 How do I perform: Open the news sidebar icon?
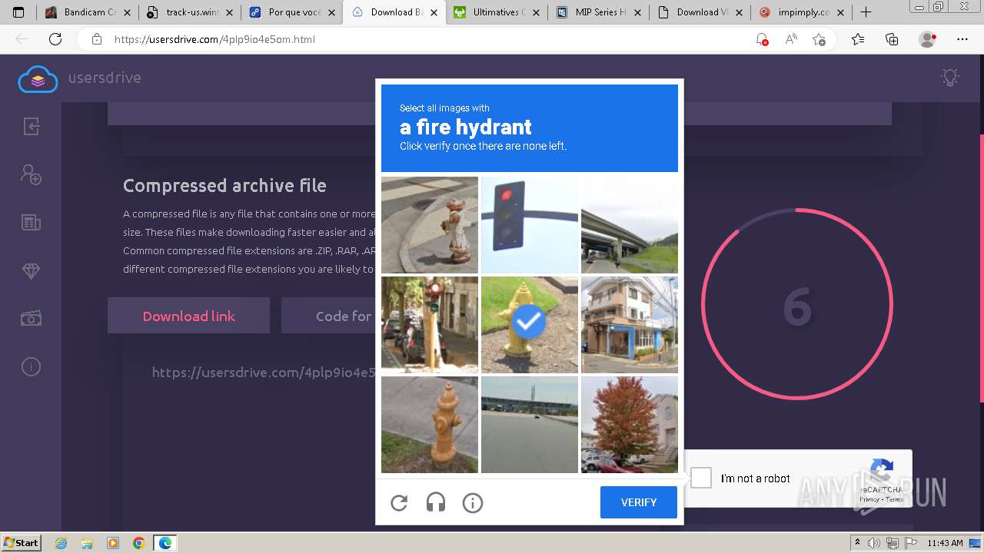31,223
